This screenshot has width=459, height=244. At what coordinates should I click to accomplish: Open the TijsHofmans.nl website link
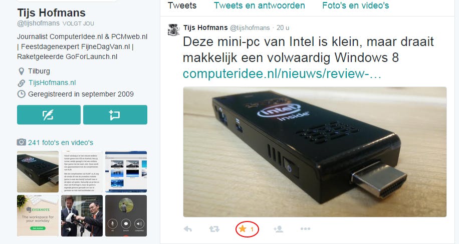(x=52, y=82)
